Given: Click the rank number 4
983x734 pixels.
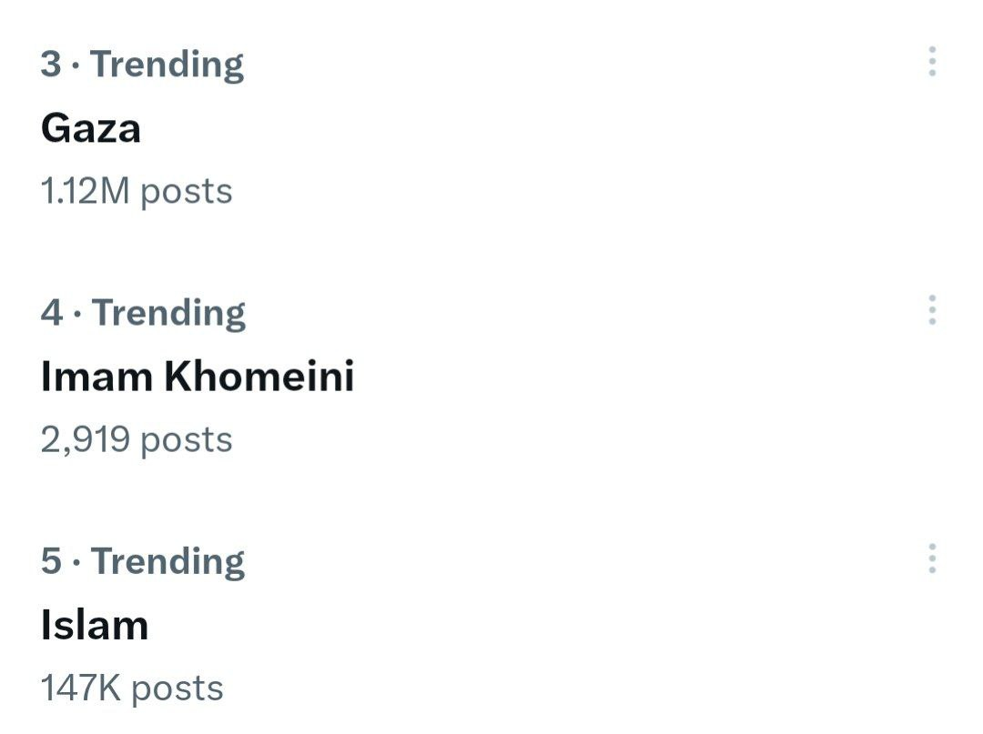Looking at the screenshot, I should (52, 312).
